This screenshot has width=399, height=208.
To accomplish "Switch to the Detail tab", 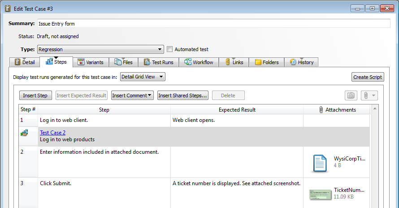I will (x=24, y=62).
